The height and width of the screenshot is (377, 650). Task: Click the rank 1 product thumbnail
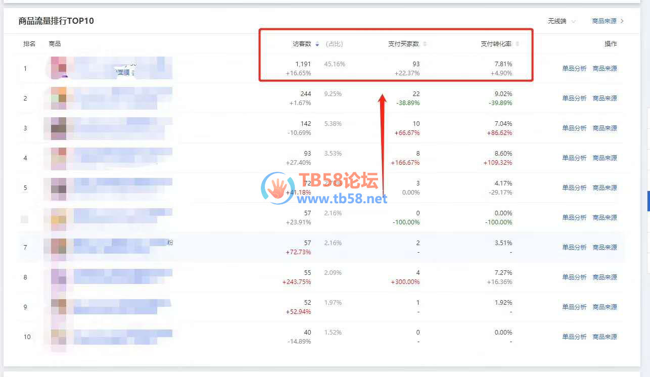(59, 68)
